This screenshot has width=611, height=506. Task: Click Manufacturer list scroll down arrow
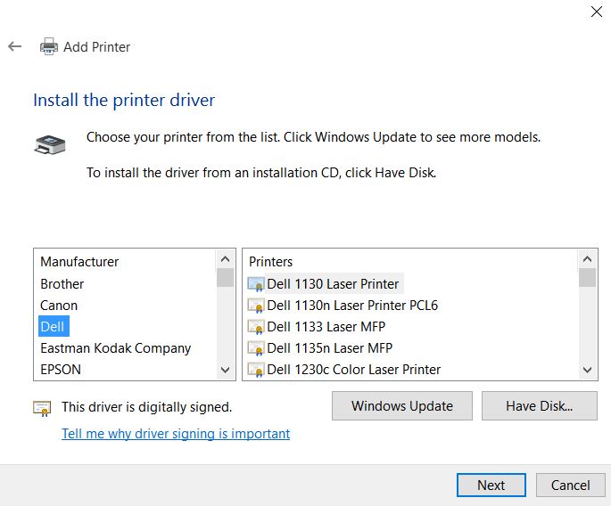(226, 370)
